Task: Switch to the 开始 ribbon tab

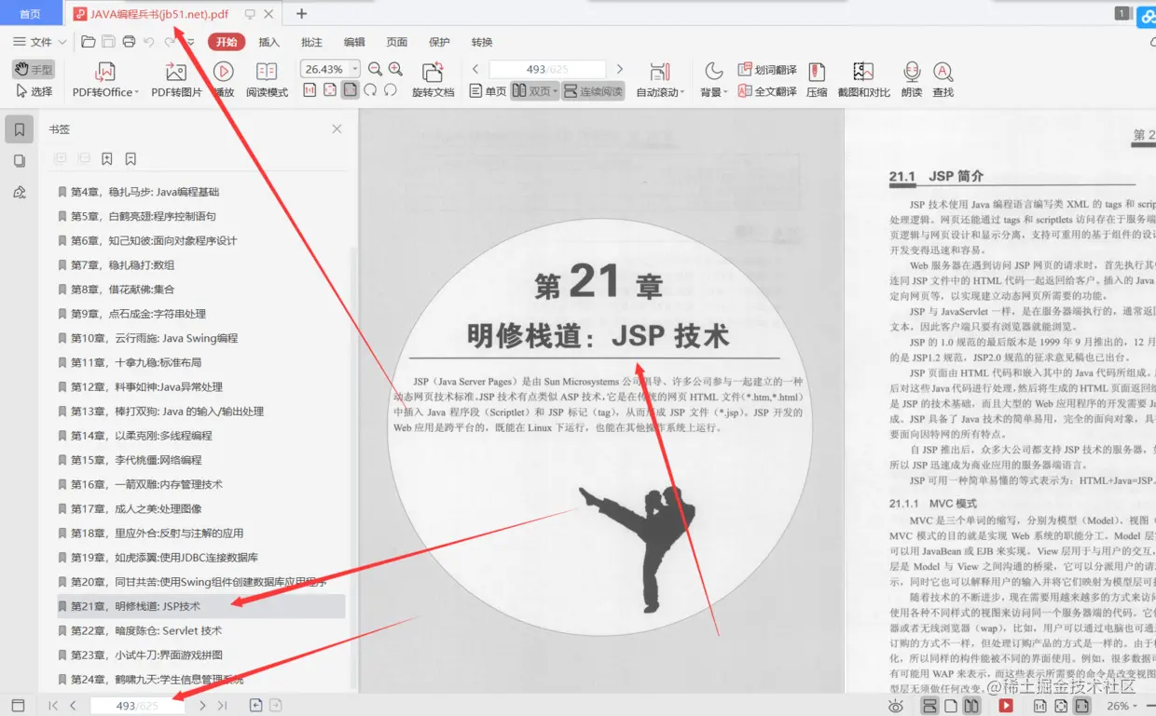Action: coord(227,42)
